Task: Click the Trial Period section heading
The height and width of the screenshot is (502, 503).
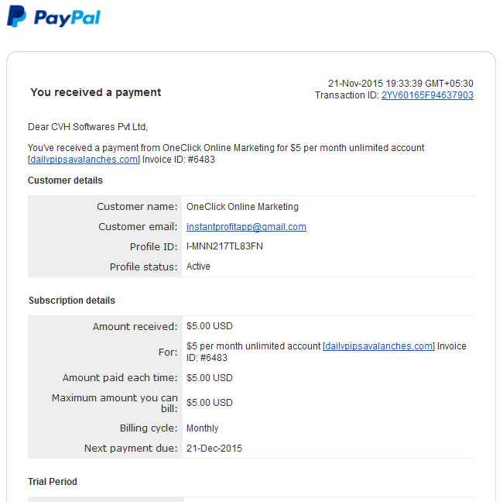Action: pyautogui.click(x=53, y=482)
